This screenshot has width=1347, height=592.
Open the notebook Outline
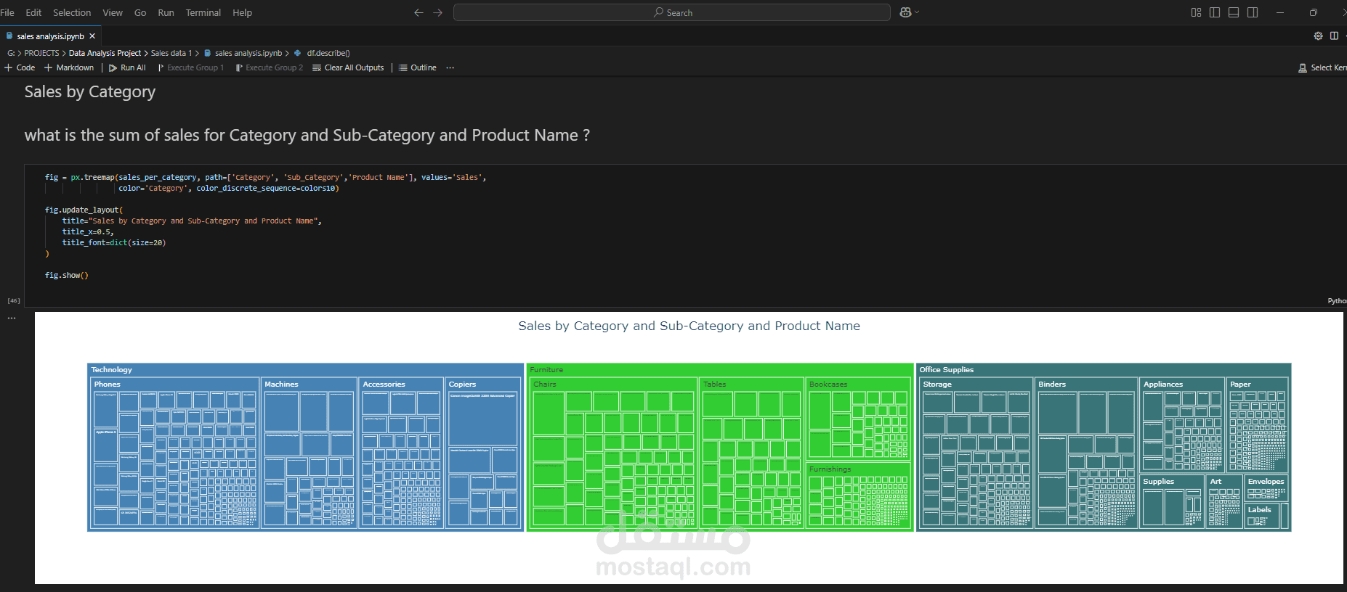(418, 67)
